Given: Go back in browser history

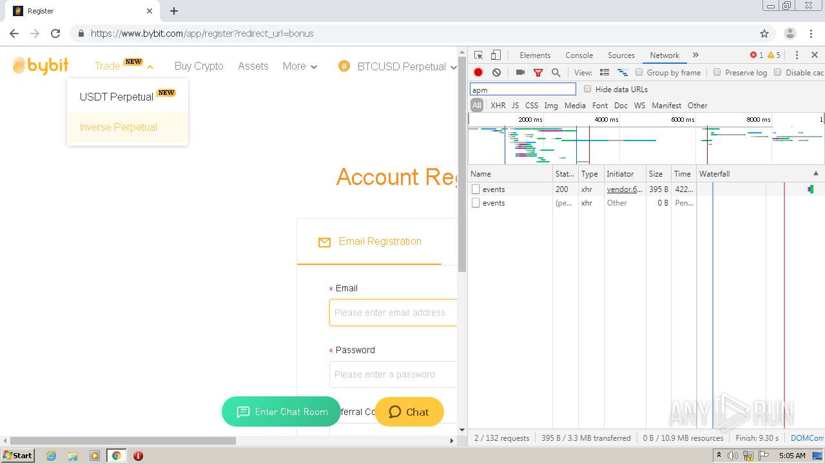Looking at the screenshot, I should [x=14, y=34].
